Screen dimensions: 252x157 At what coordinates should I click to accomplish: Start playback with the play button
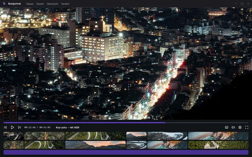[12, 127]
